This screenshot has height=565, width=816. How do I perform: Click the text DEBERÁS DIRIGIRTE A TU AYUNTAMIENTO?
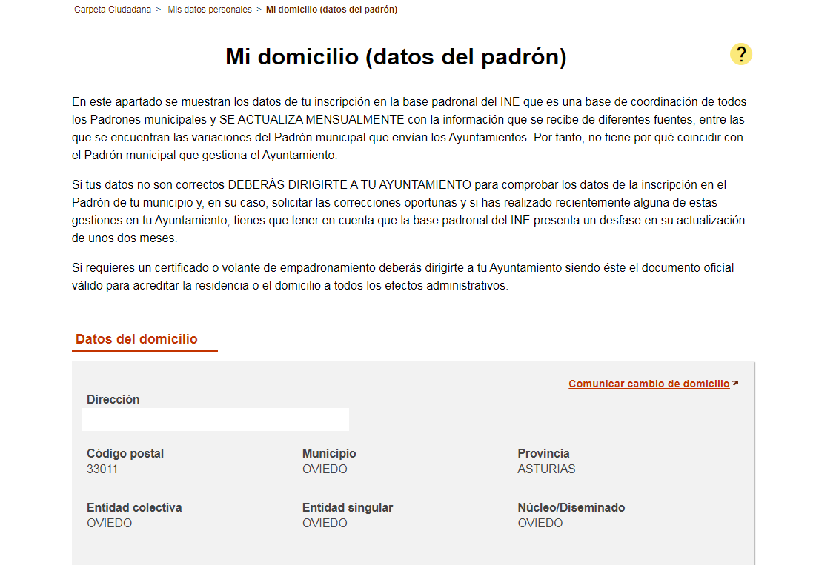coord(349,184)
